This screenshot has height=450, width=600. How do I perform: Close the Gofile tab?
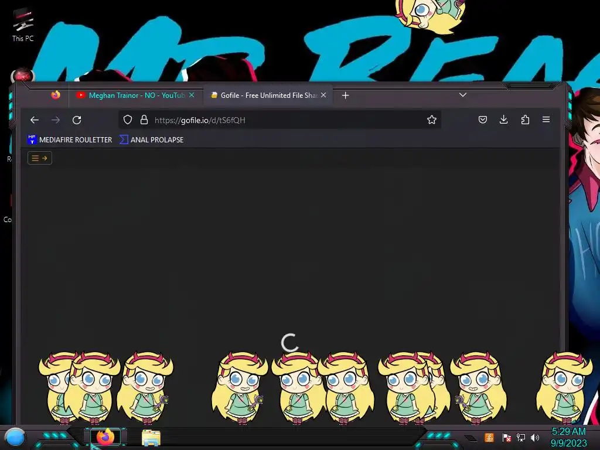click(x=323, y=96)
